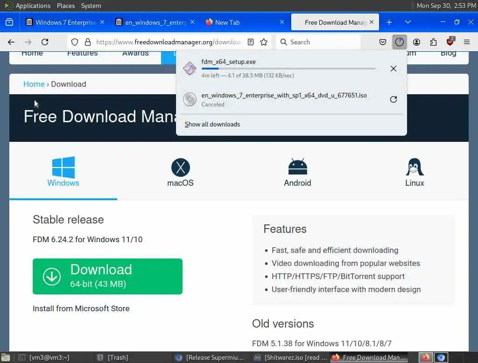This screenshot has height=363, width=478.
Task: Open the uBlock Origin extension icon
Action: [450, 42]
